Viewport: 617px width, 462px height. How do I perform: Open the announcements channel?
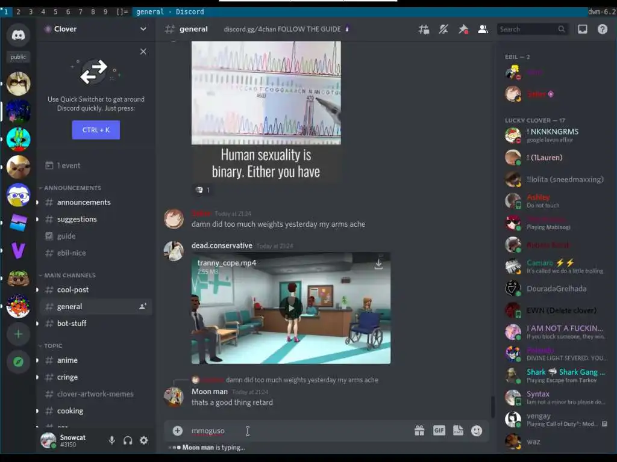96,202
